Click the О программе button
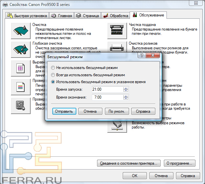This screenshot has width=205, height=184. pyautogui.click(x=180, y=163)
